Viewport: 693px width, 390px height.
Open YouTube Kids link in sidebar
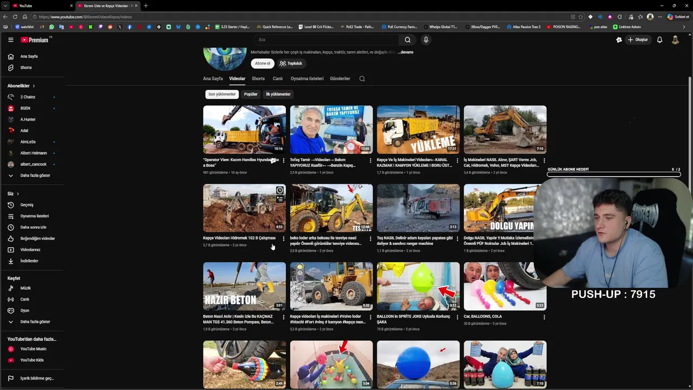click(32, 360)
